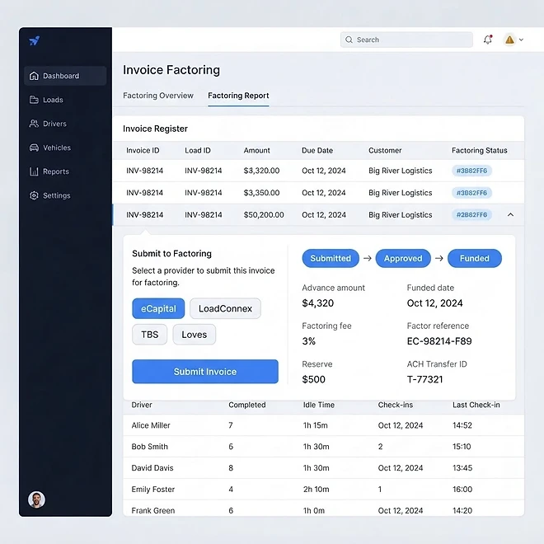Choose Loves provider option

pos(195,335)
